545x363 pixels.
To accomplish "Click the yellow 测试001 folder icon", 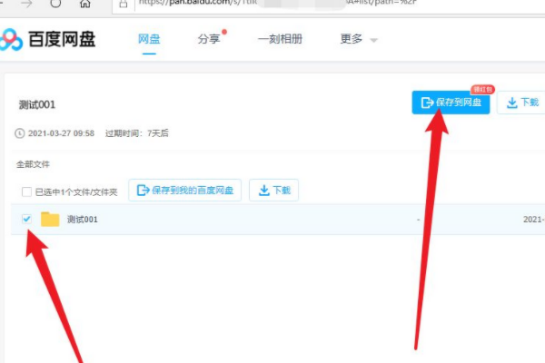I will point(50,219).
